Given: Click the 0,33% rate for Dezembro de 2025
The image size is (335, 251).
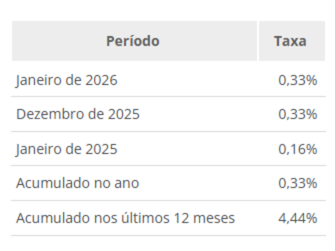Looking at the screenshot, I should (x=298, y=114).
